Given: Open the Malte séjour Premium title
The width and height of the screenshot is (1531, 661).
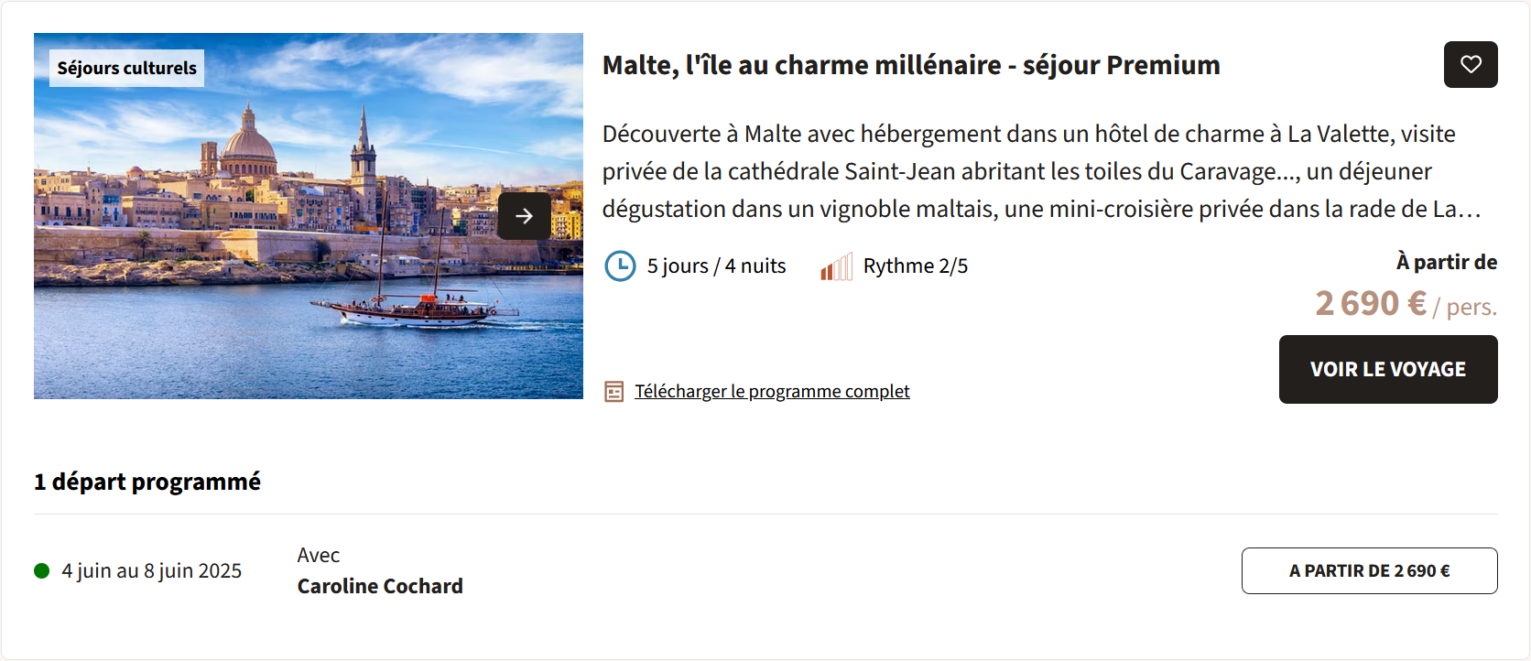Looking at the screenshot, I should click(911, 65).
